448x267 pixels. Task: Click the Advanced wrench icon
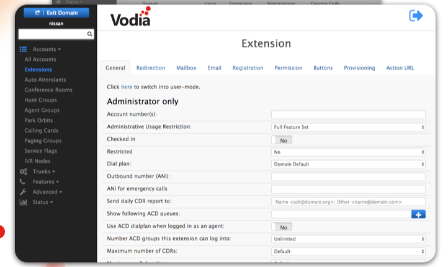(x=23, y=191)
